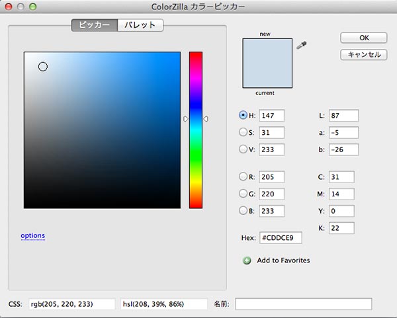Viewport: 397px width, 318px height.
Task: Switch to the パレット tab
Action: coord(140,26)
